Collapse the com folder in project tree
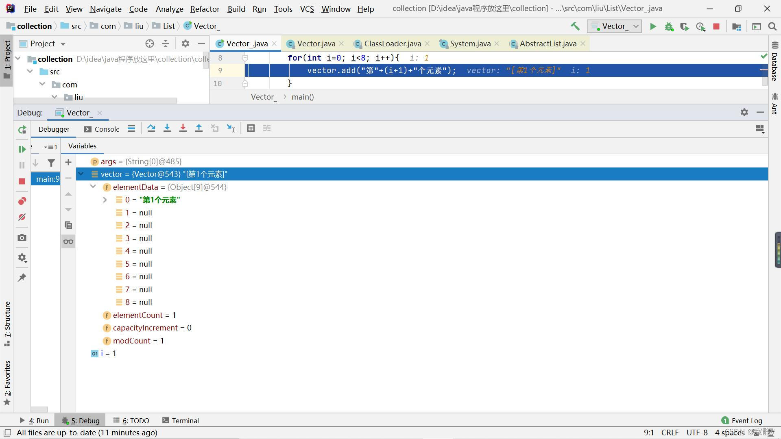This screenshot has width=781, height=439. click(x=42, y=85)
